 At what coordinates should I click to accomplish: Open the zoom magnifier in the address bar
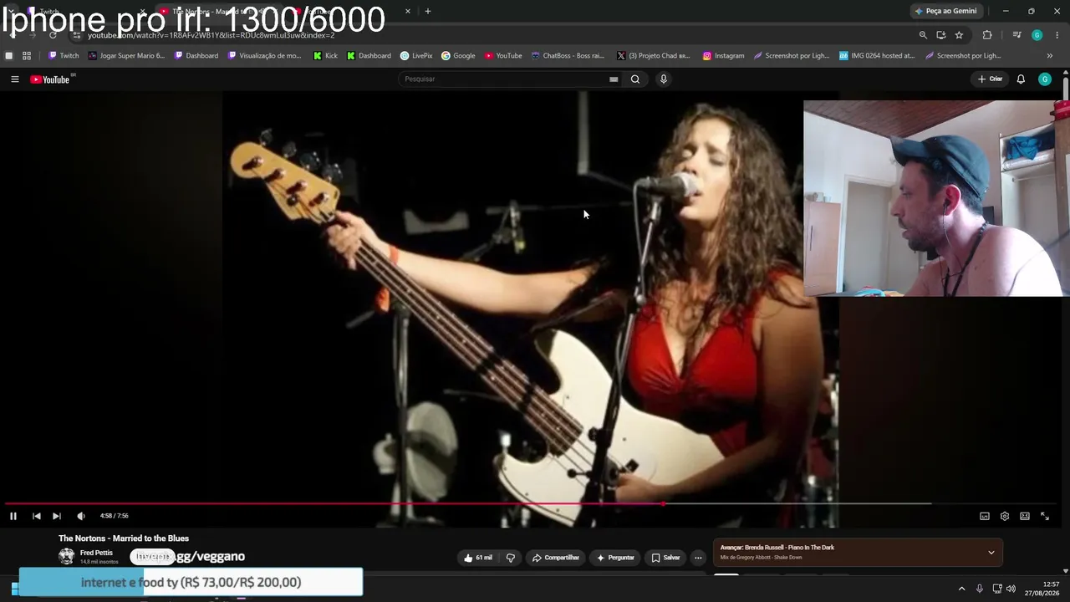click(923, 35)
